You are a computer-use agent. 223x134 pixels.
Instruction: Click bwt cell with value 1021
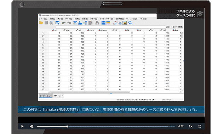163,36
